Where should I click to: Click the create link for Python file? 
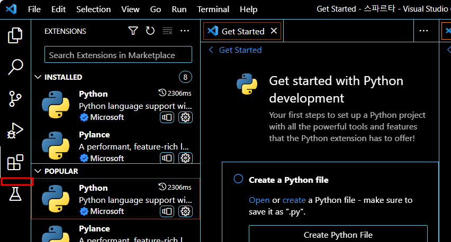(294, 200)
